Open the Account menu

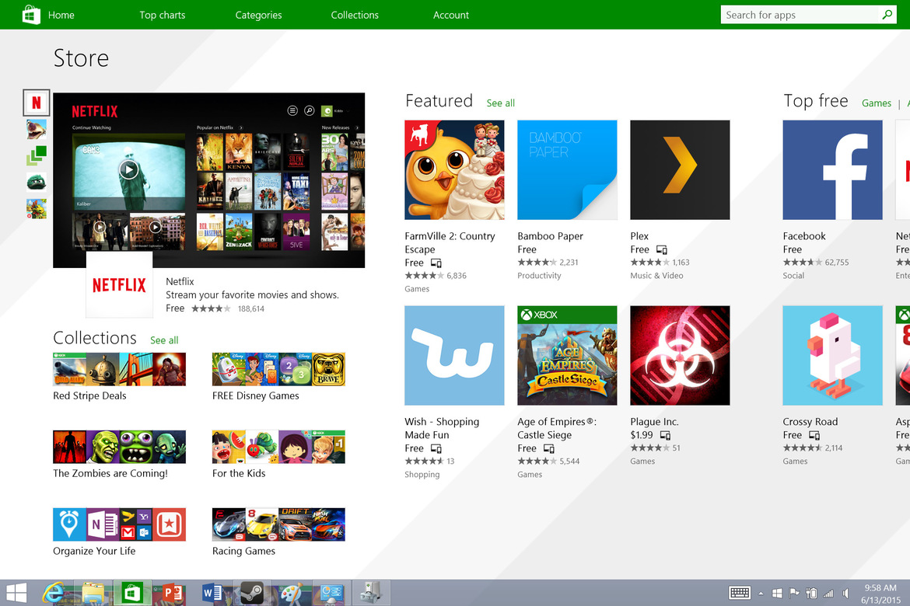451,15
